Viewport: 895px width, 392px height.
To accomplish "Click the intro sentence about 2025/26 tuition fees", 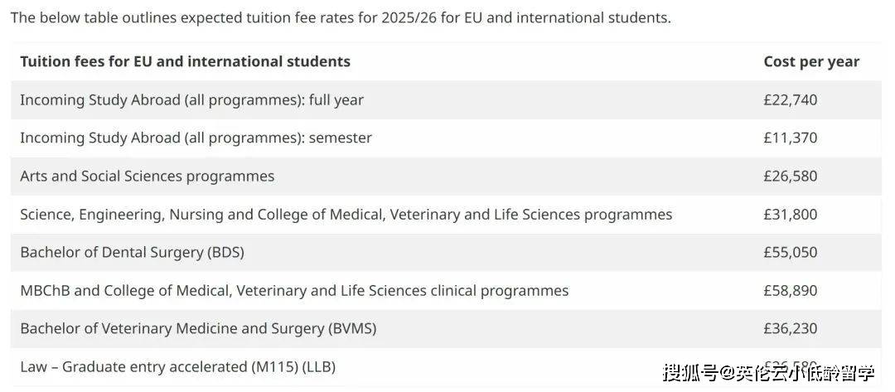I will [341, 17].
